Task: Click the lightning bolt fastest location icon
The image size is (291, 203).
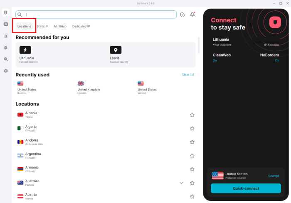Action: pos(25,50)
